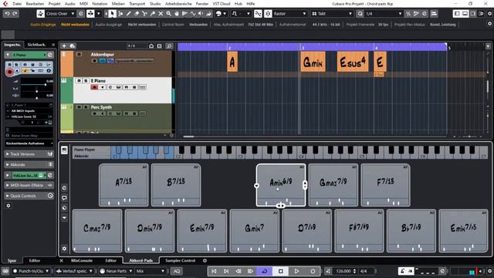Screen dimensions: 494x278
Task: Click the Cmaj7/9 chord pad
Action: pyautogui.click(x=97, y=231)
